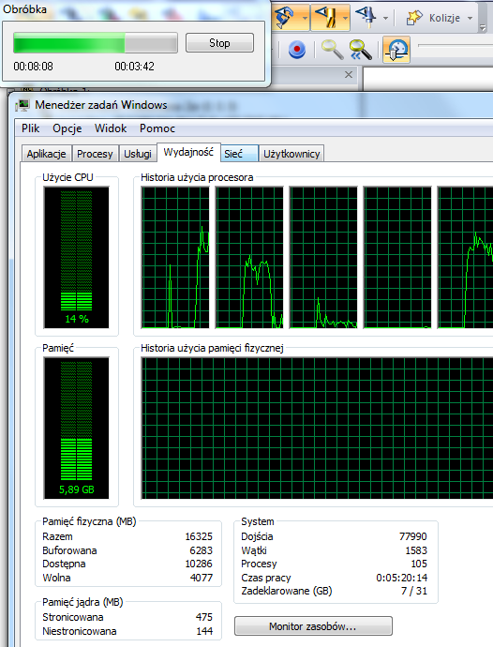This screenshot has height=647, width=493.
Task: Open dropdown arrow beside end mill icon
Action: click(345, 18)
